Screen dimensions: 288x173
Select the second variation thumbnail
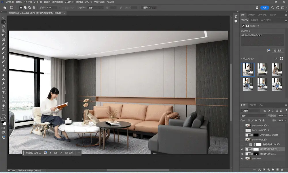(x=262, y=70)
